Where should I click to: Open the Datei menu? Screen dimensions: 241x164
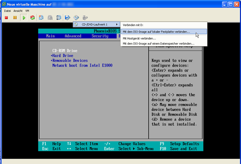pos(8,11)
